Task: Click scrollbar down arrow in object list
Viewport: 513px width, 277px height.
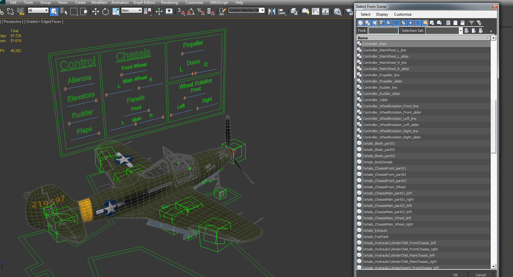Action: (494, 267)
